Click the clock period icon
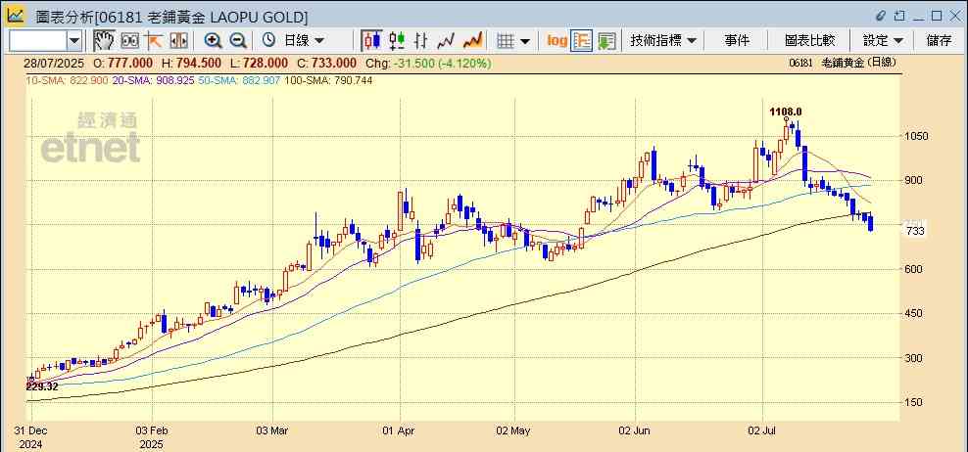This screenshot has width=968, height=452. (x=268, y=41)
